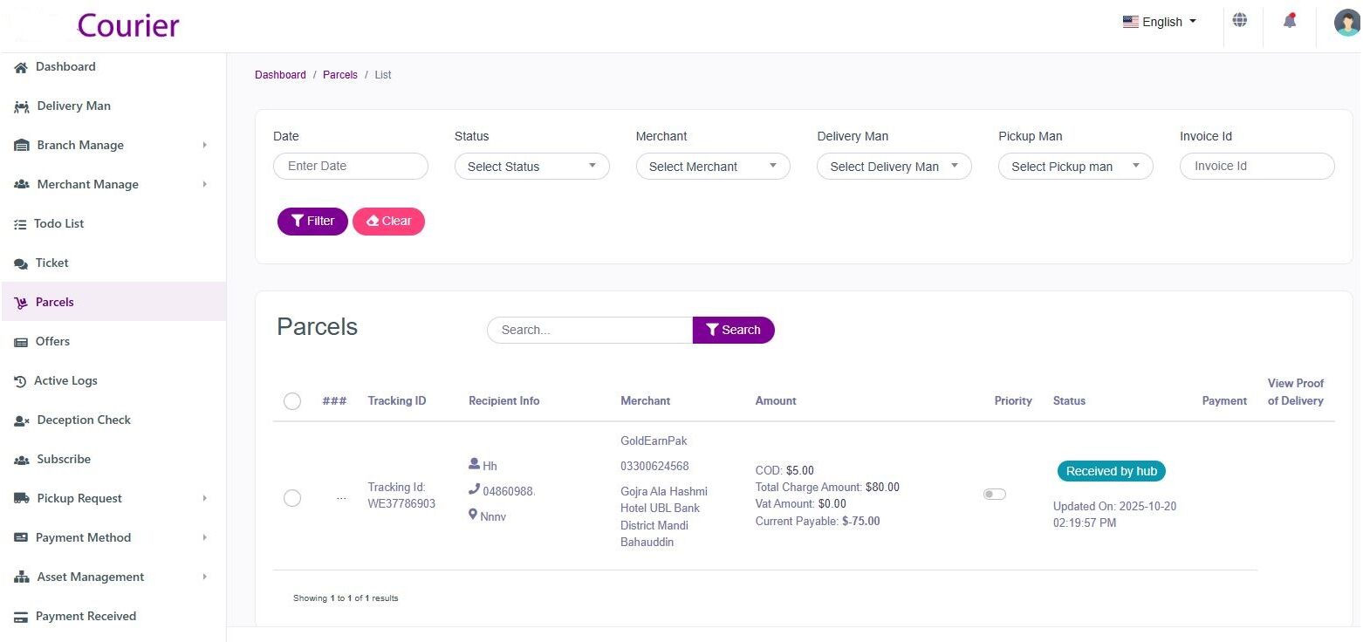Click the notification bell icon
Image resolution: width=1363 pixels, height=642 pixels.
1289,22
